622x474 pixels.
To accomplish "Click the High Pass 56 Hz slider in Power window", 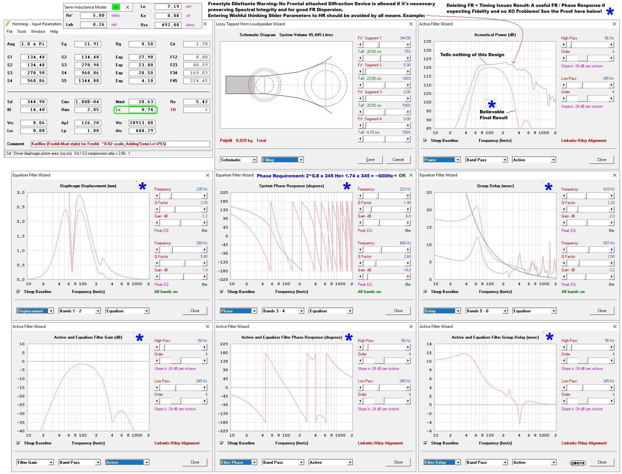I will [x=587, y=44].
